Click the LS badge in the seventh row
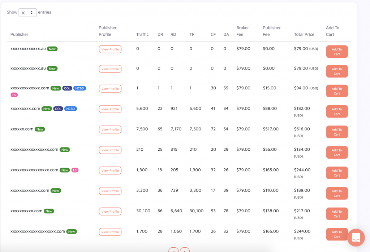The image size is (370, 252). click(75, 170)
